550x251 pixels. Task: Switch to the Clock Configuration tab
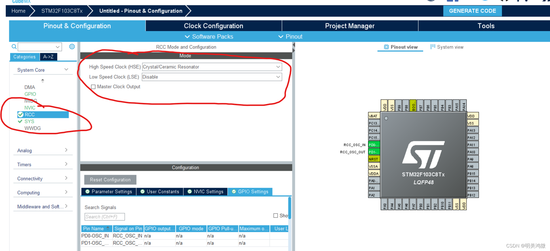[214, 26]
